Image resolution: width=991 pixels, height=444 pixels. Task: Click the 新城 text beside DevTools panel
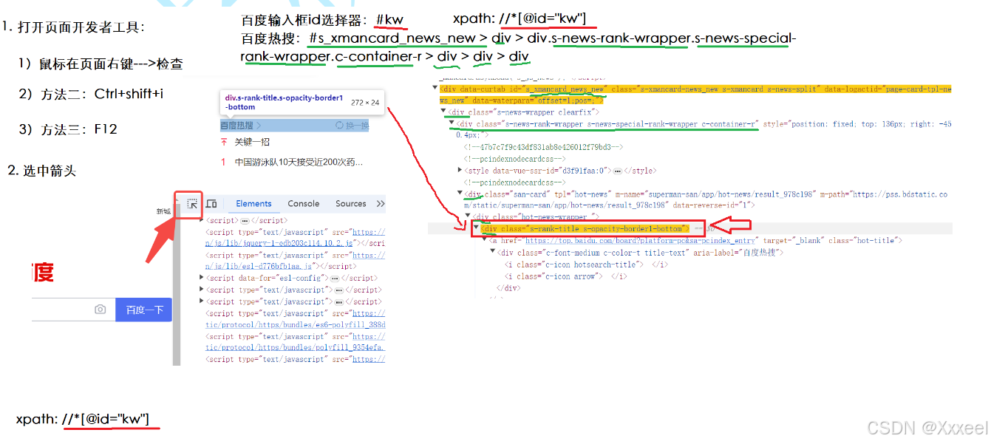click(x=163, y=211)
